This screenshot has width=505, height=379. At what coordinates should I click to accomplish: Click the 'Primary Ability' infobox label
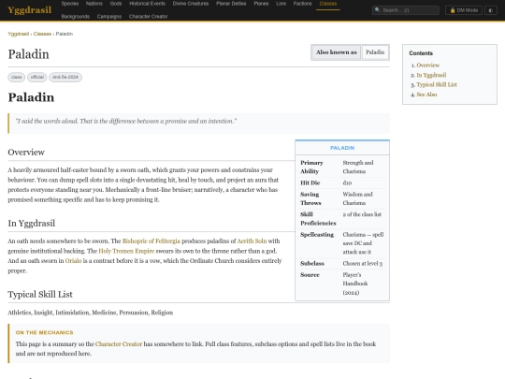pyautogui.click(x=311, y=167)
